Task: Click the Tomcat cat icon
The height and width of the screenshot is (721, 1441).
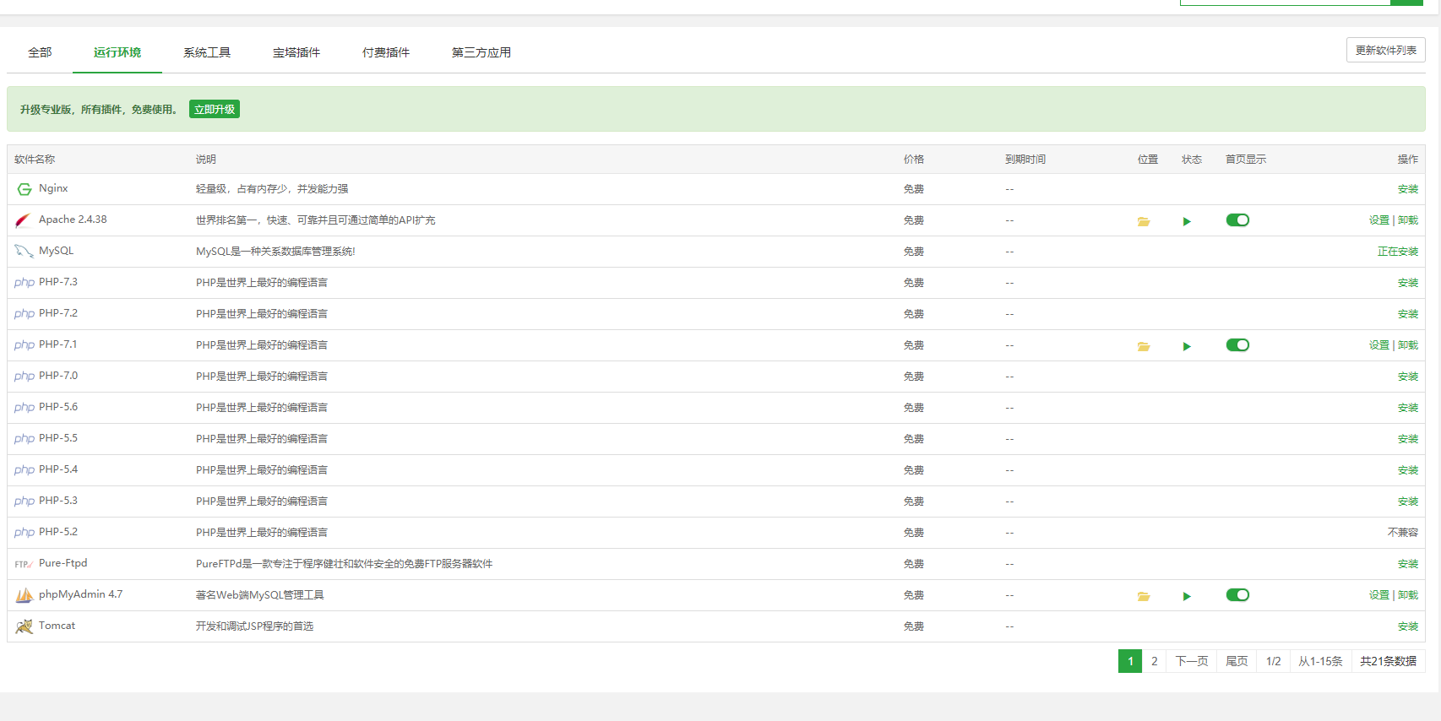Action: point(24,626)
